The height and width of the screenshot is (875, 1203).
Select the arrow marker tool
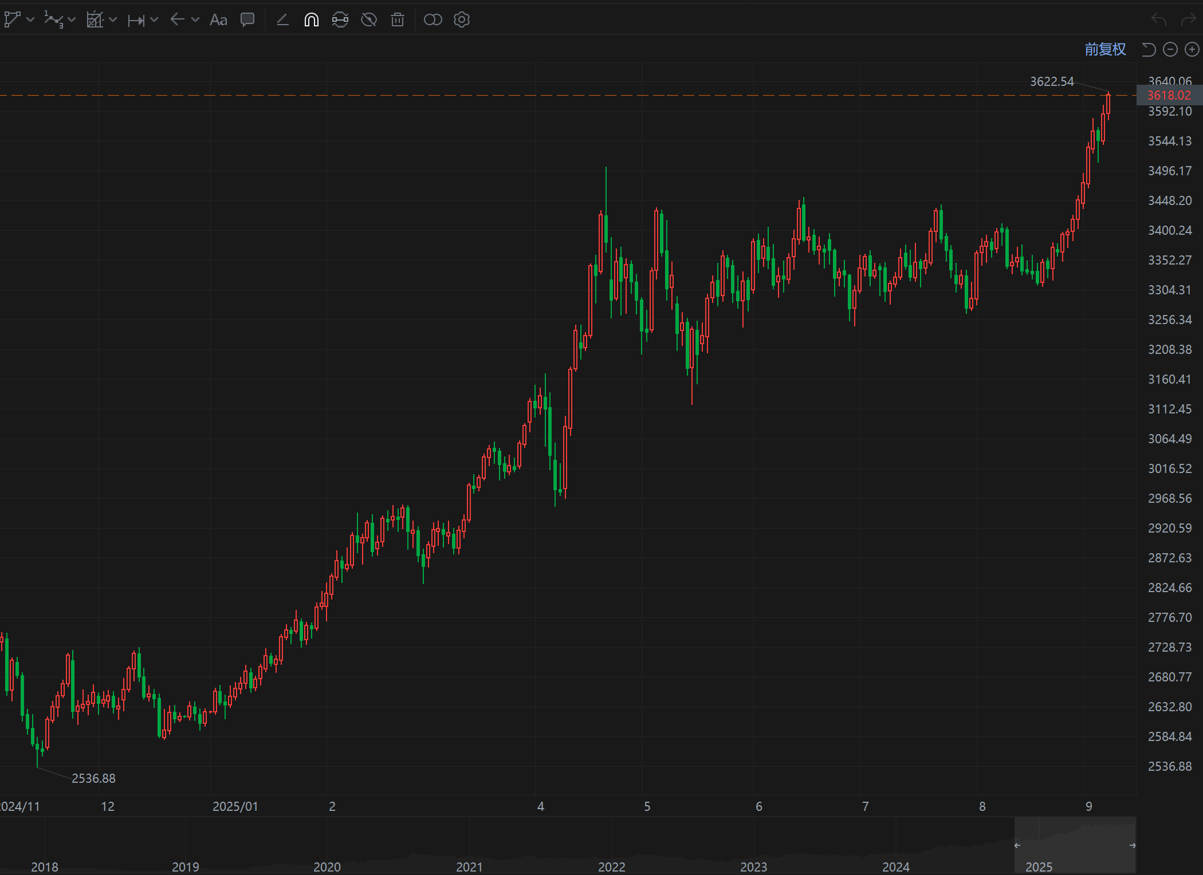click(x=177, y=20)
